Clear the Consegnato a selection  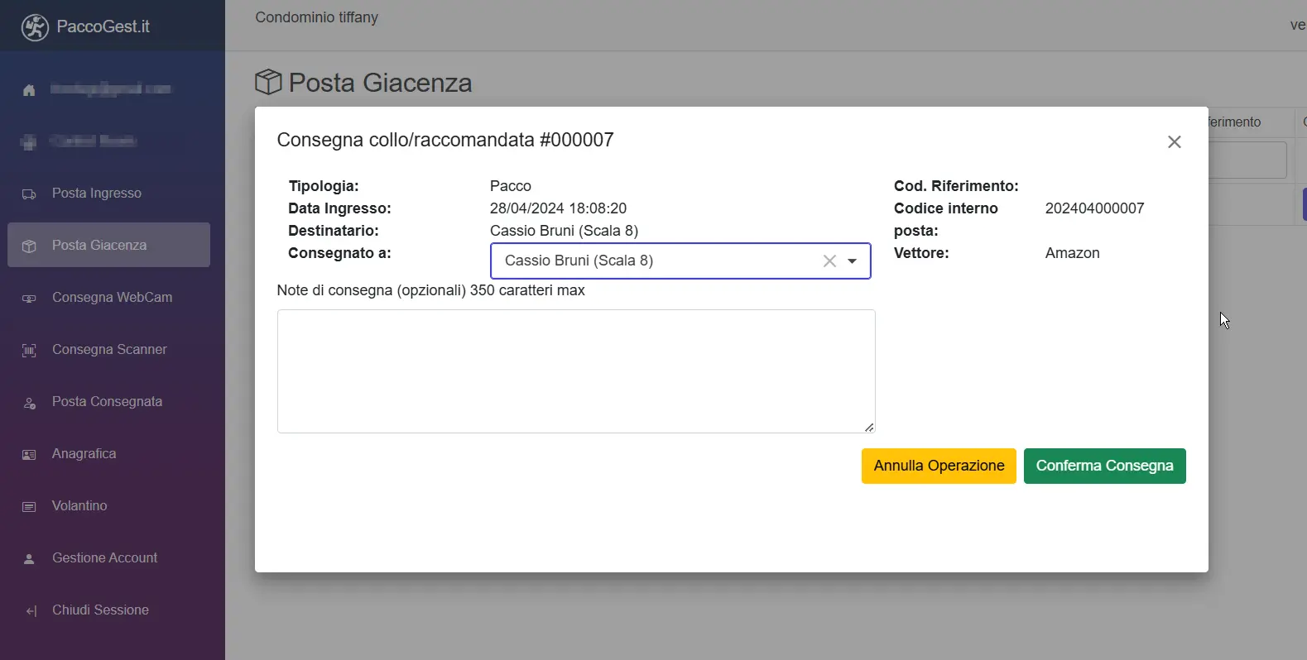(x=829, y=261)
